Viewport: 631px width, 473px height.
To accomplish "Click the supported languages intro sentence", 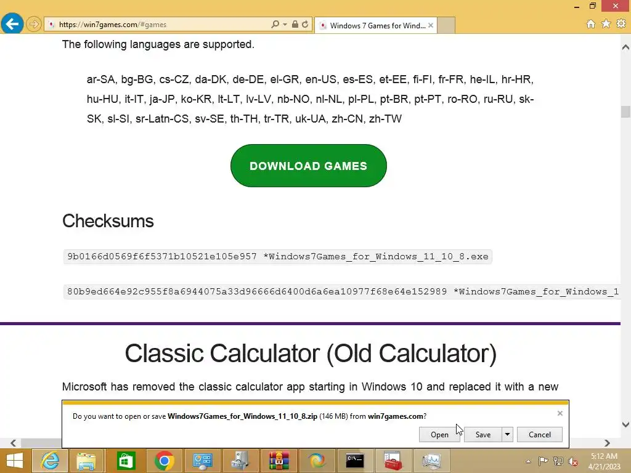I will point(158,44).
